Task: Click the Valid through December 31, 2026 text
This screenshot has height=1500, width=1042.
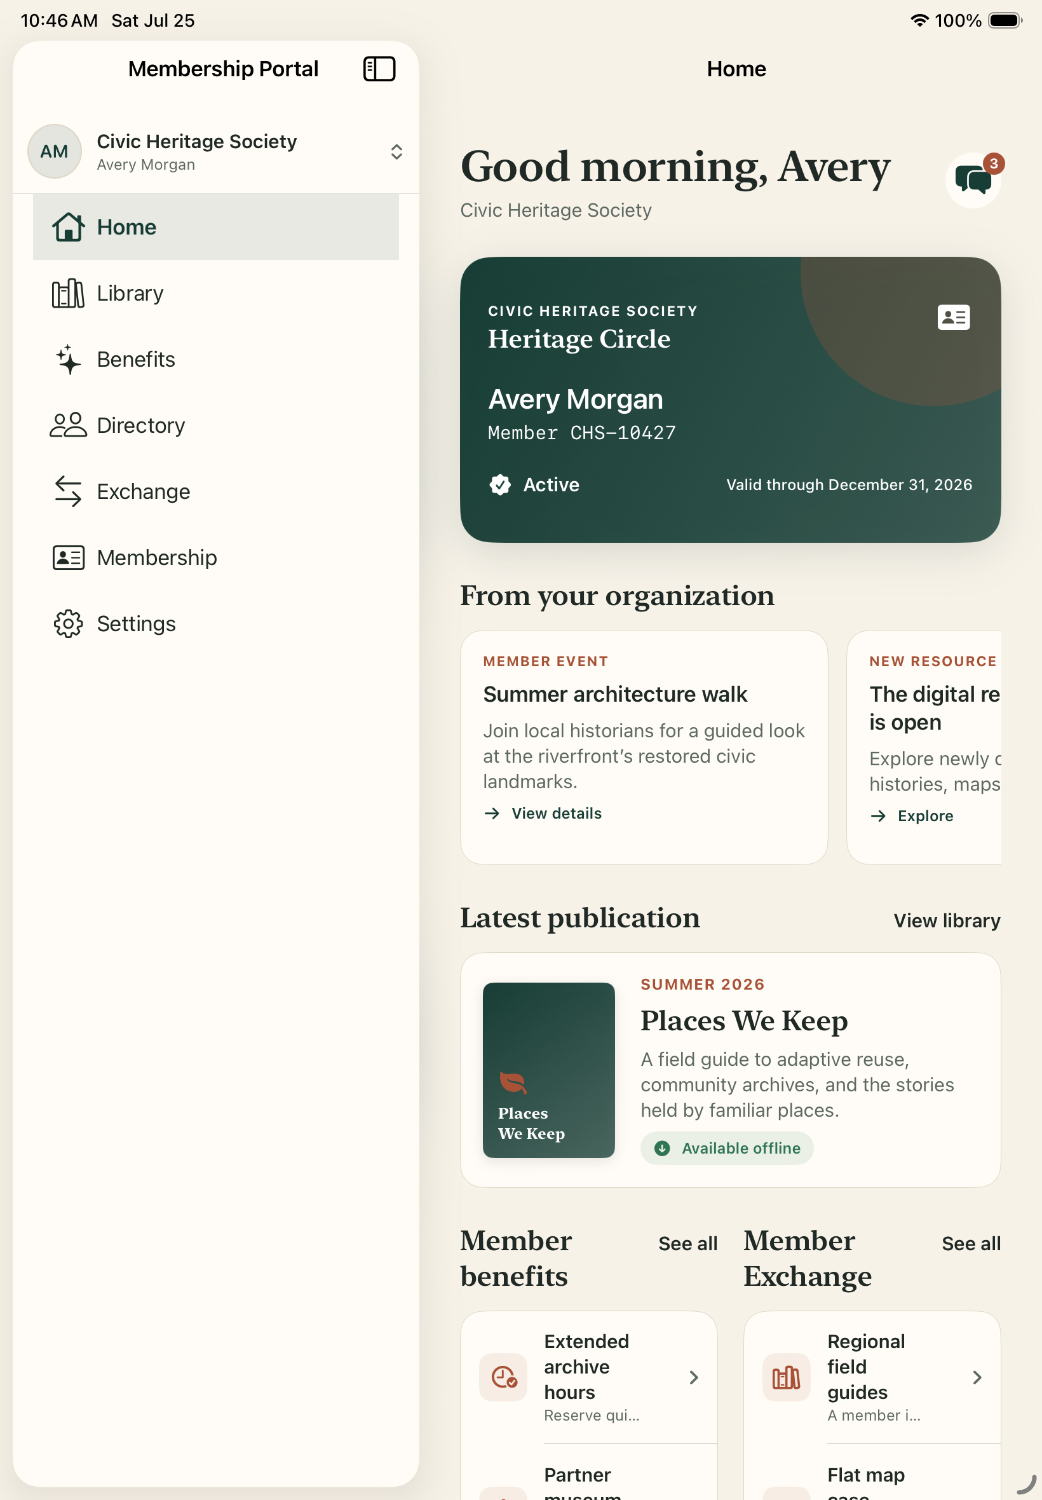Action: (x=849, y=484)
